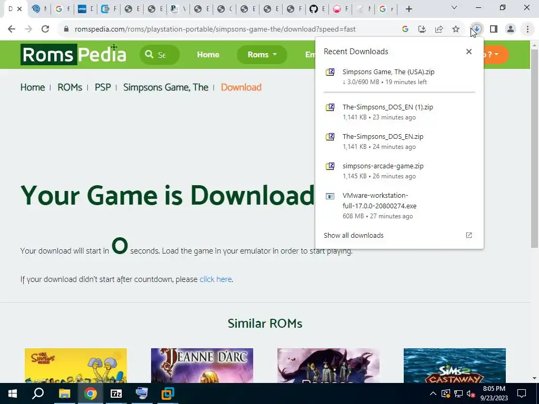Click the zip icon of The-Simpsons_DOS_EN (1).zip
Screen dimensions: 539x404
click(x=330, y=107)
